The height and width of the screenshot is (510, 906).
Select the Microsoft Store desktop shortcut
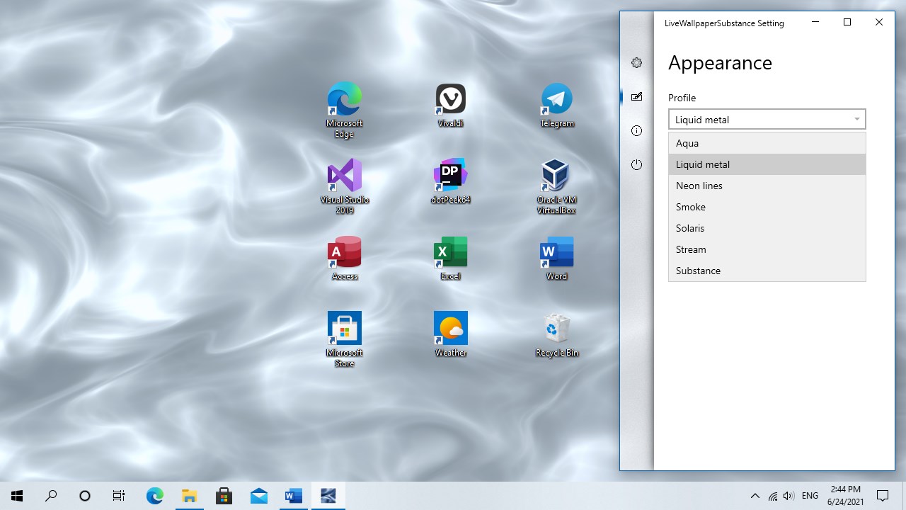click(x=345, y=339)
